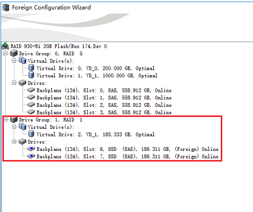This screenshot has width=253, height=212.
Task: Select Backplane Slot 3 SAS drive entry
Action: (104, 112)
